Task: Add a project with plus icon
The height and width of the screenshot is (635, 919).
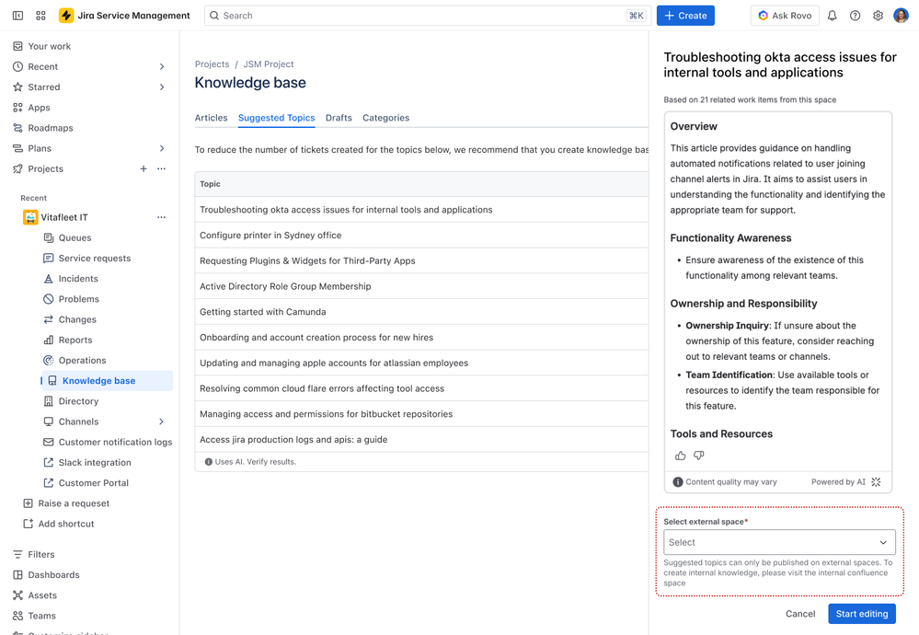Action: pos(144,168)
